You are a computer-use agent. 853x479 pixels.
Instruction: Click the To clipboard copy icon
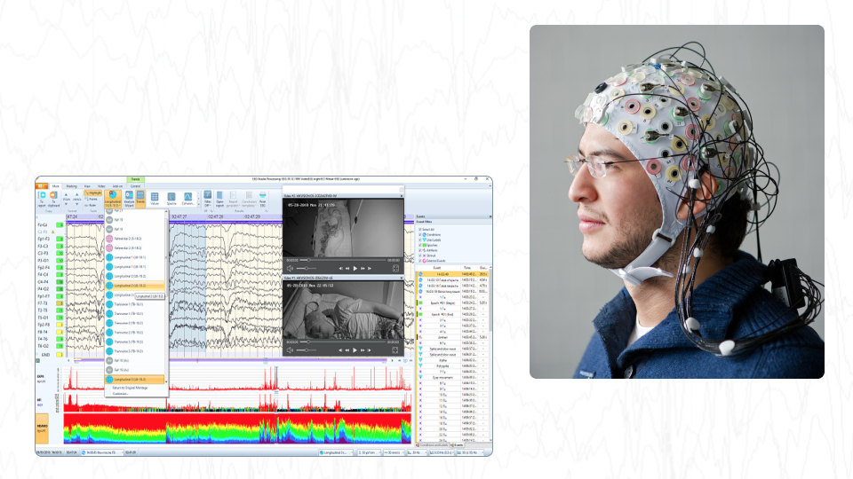coord(53,198)
